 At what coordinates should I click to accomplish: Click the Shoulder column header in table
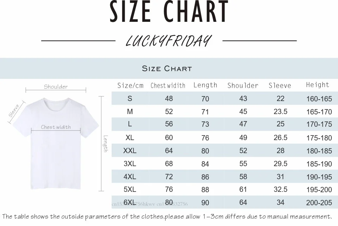point(243,86)
